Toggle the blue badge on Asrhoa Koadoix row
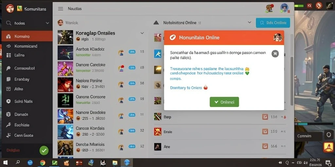 tap(132, 52)
